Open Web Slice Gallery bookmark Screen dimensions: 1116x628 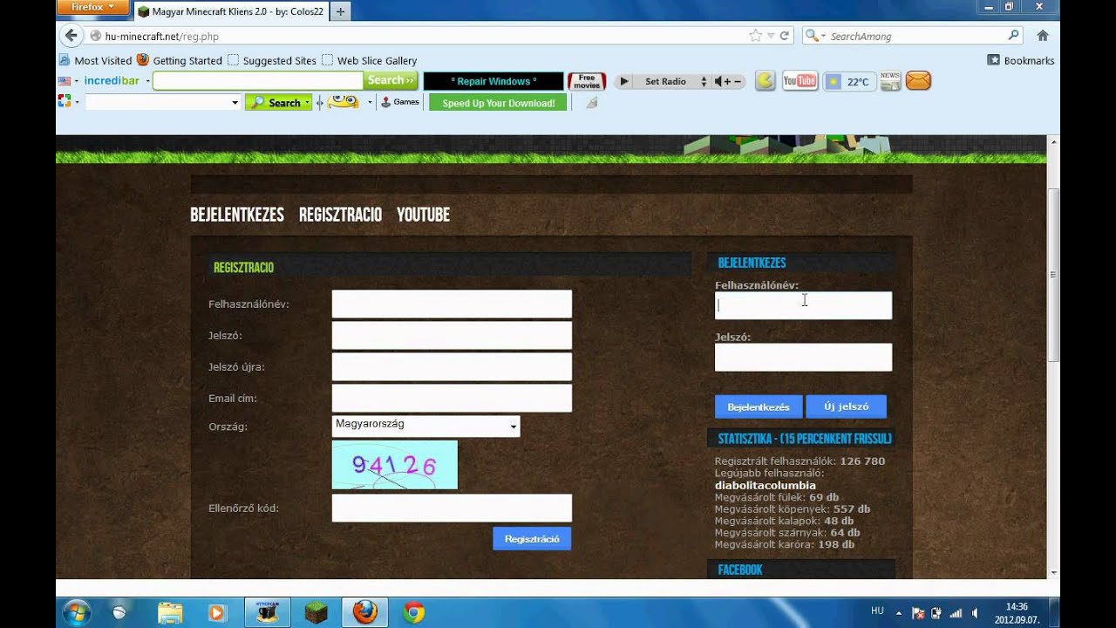(x=370, y=60)
